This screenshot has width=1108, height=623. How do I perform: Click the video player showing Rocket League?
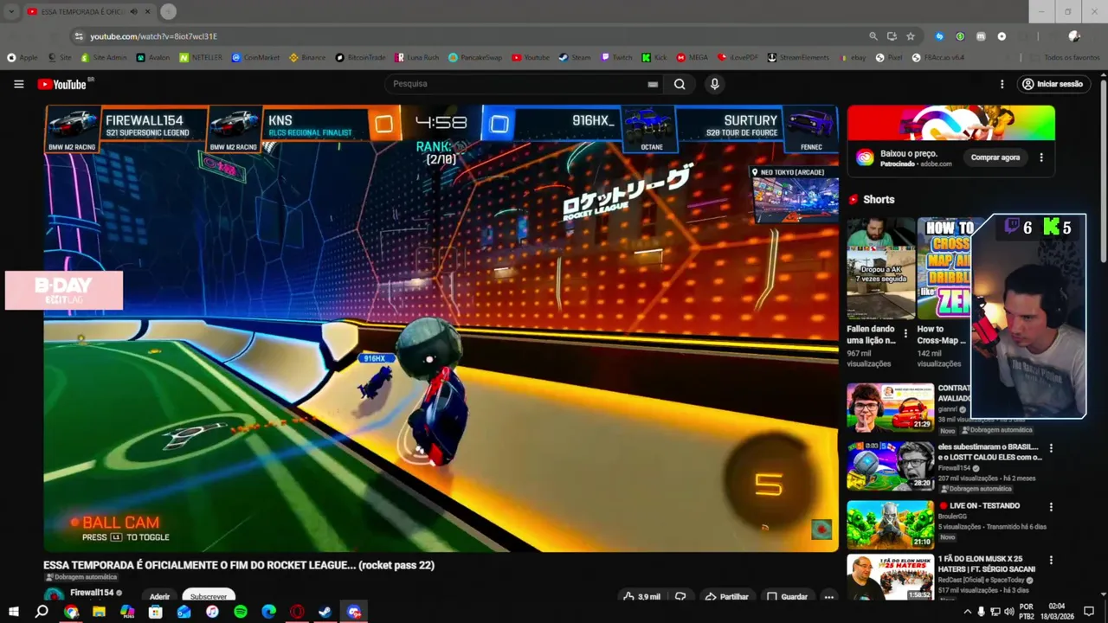(x=441, y=328)
